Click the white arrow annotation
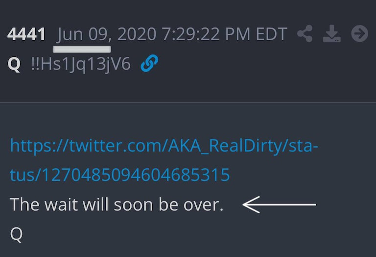 click(x=280, y=205)
